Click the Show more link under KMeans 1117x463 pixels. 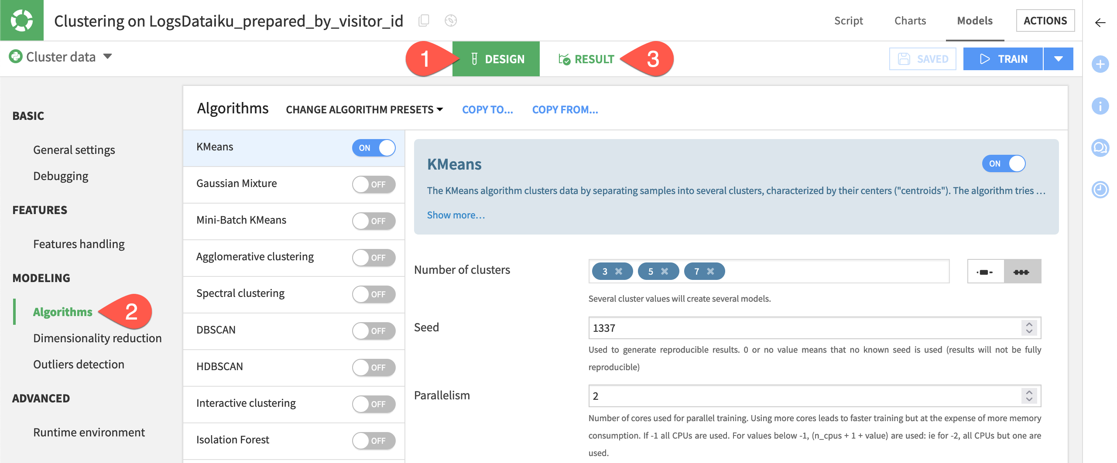[x=456, y=215]
